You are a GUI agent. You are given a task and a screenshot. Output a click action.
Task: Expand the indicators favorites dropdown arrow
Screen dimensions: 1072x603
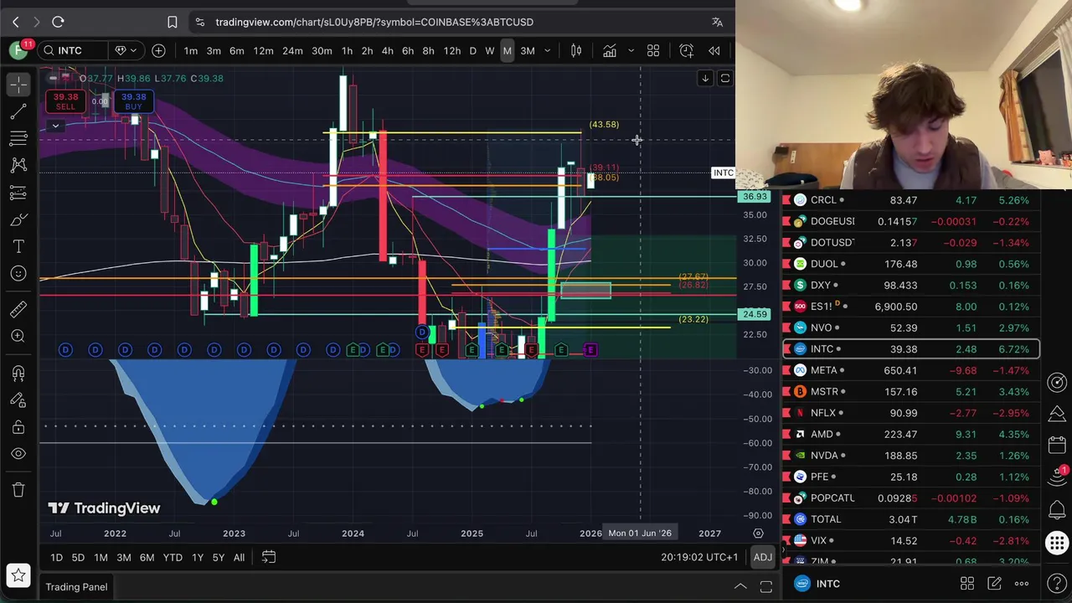pos(631,51)
